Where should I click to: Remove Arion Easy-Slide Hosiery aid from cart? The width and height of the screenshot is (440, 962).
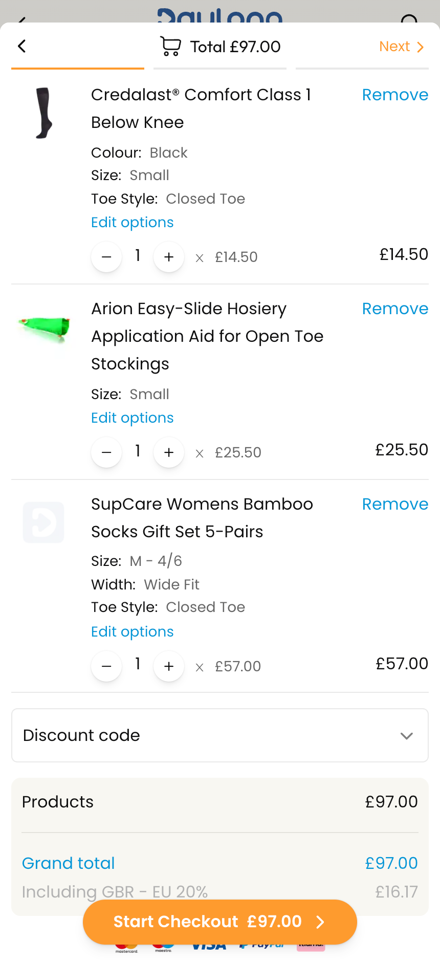(x=395, y=309)
